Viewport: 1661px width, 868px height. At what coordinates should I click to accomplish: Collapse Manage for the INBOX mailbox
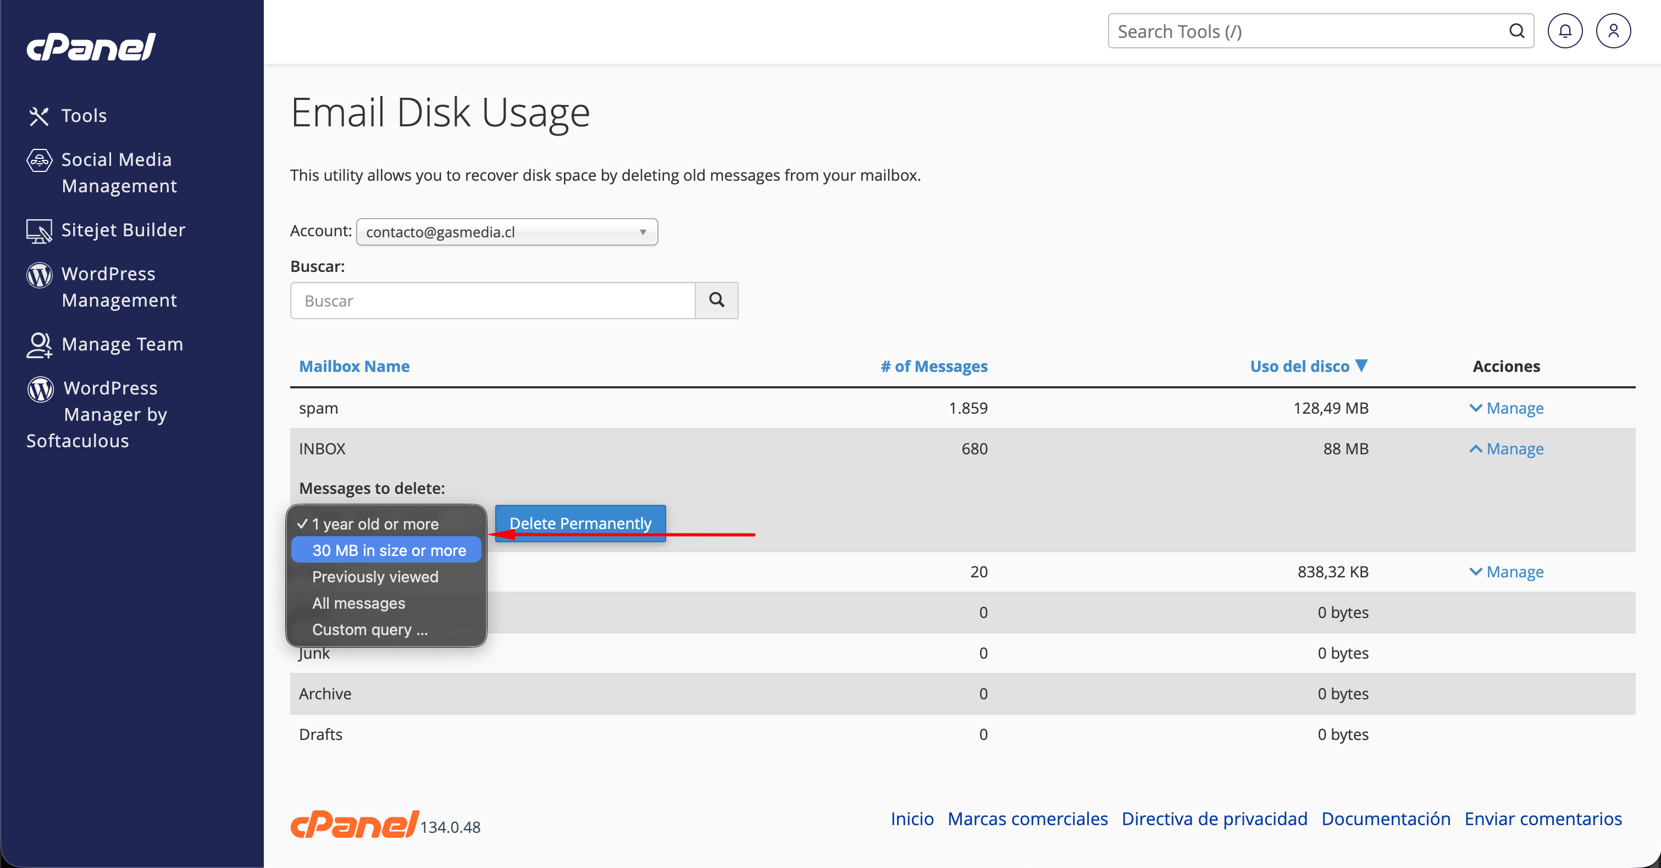(x=1506, y=448)
